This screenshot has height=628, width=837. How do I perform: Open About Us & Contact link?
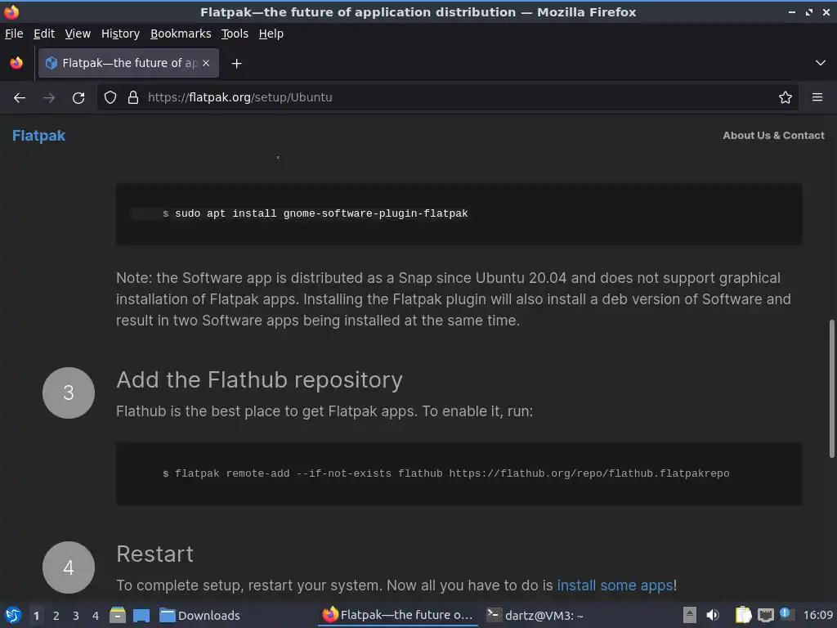773,136
